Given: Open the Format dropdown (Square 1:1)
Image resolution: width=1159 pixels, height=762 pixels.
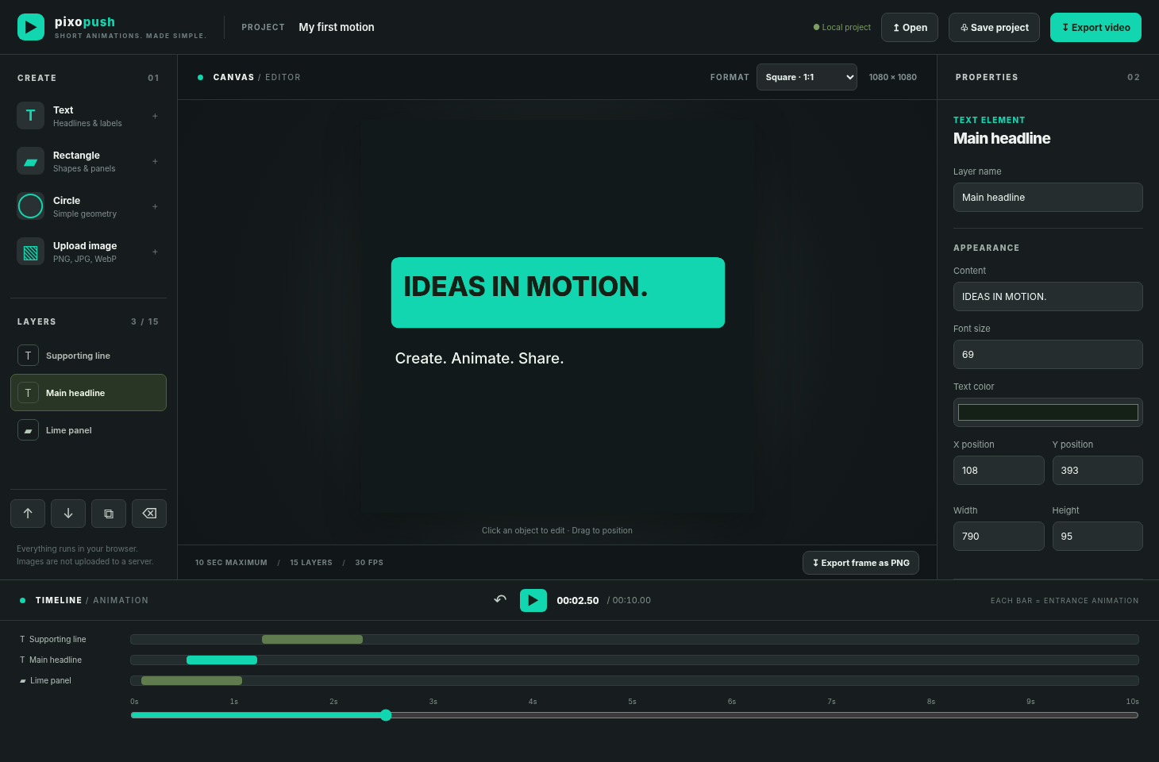Looking at the screenshot, I should pyautogui.click(x=807, y=77).
